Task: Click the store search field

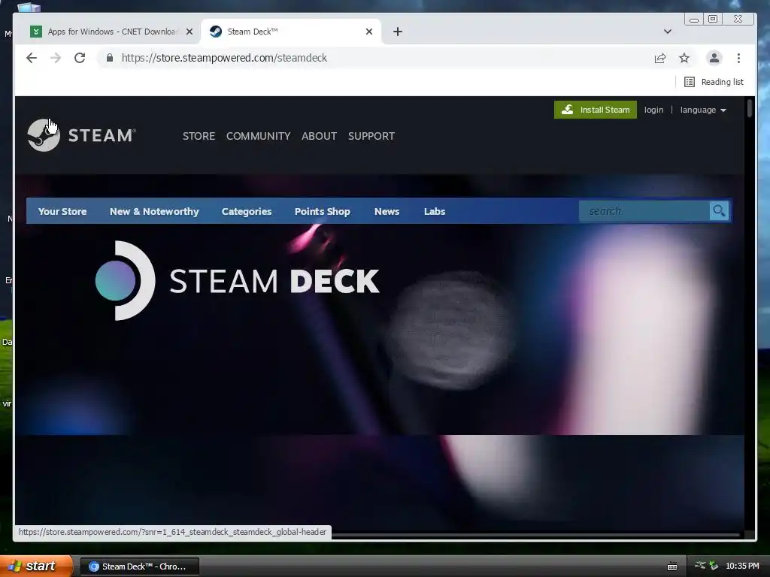Action: 644,211
